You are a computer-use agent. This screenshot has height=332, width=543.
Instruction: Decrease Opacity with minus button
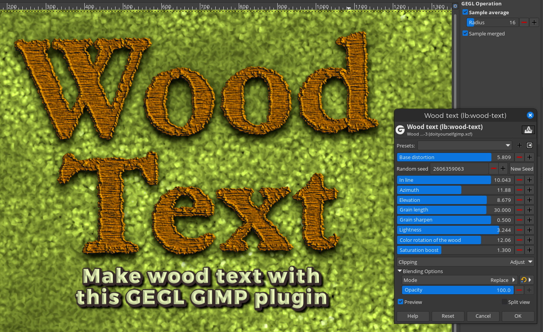point(520,290)
